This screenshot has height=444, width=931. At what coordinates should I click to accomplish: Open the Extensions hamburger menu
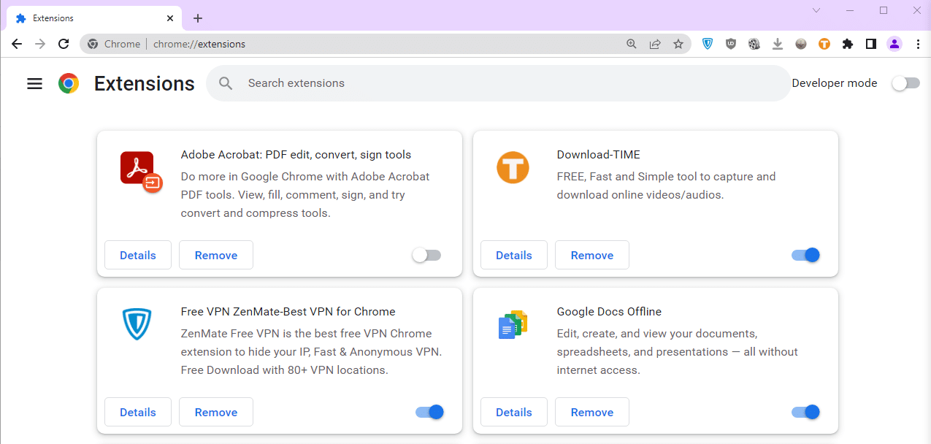(x=34, y=83)
